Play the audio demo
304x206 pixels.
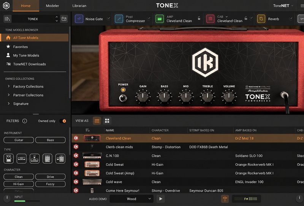coord(161,199)
